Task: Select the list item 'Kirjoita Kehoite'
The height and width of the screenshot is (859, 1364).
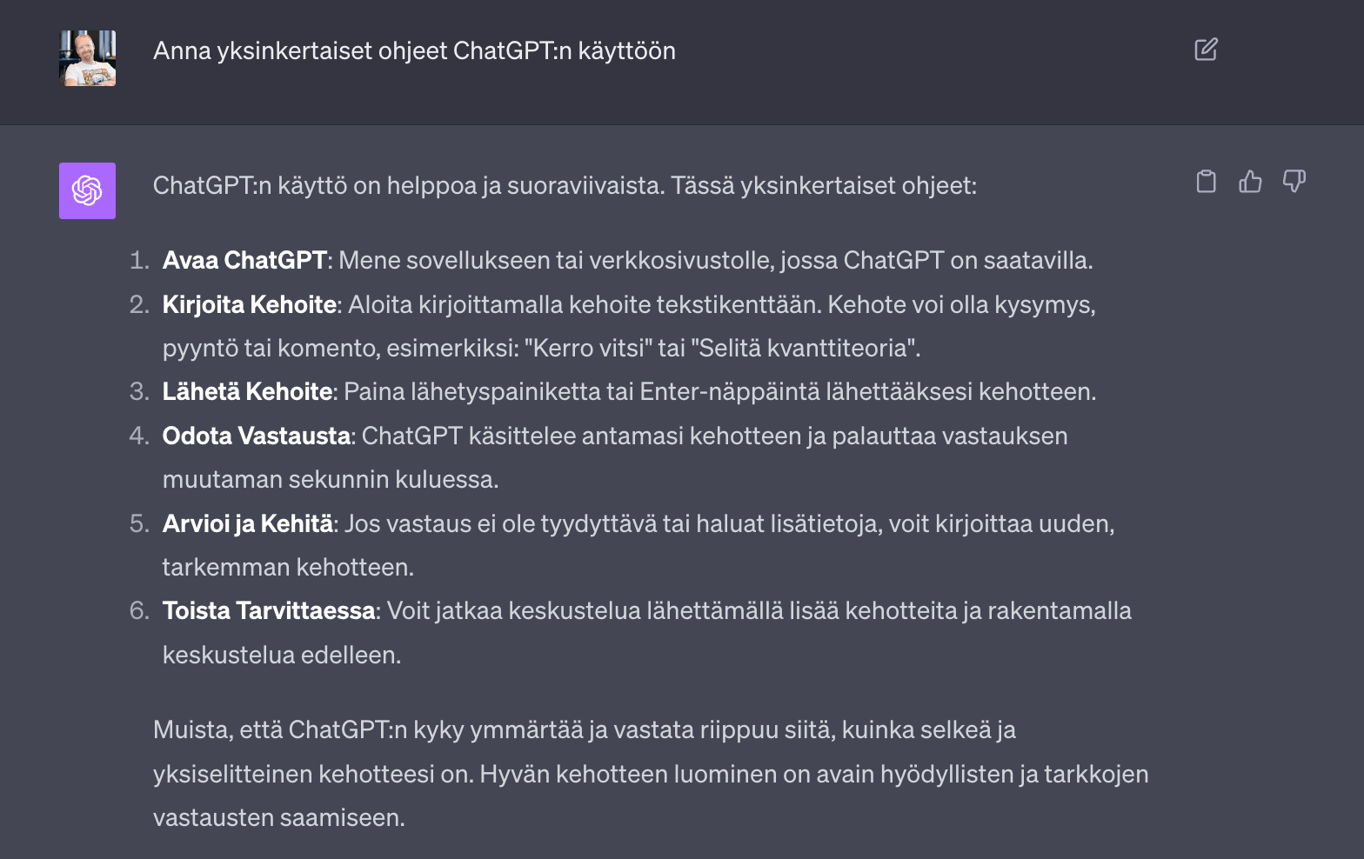Action: tap(248, 304)
